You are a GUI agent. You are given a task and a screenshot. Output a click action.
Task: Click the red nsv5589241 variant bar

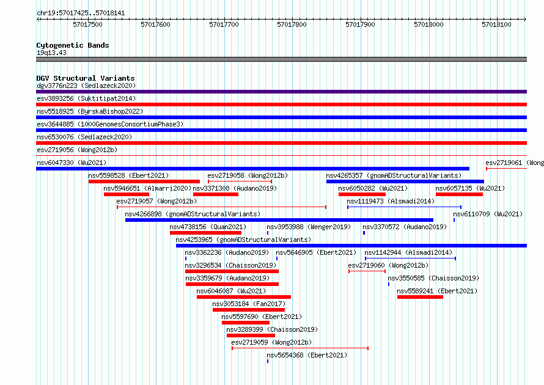[x=420, y=297]
